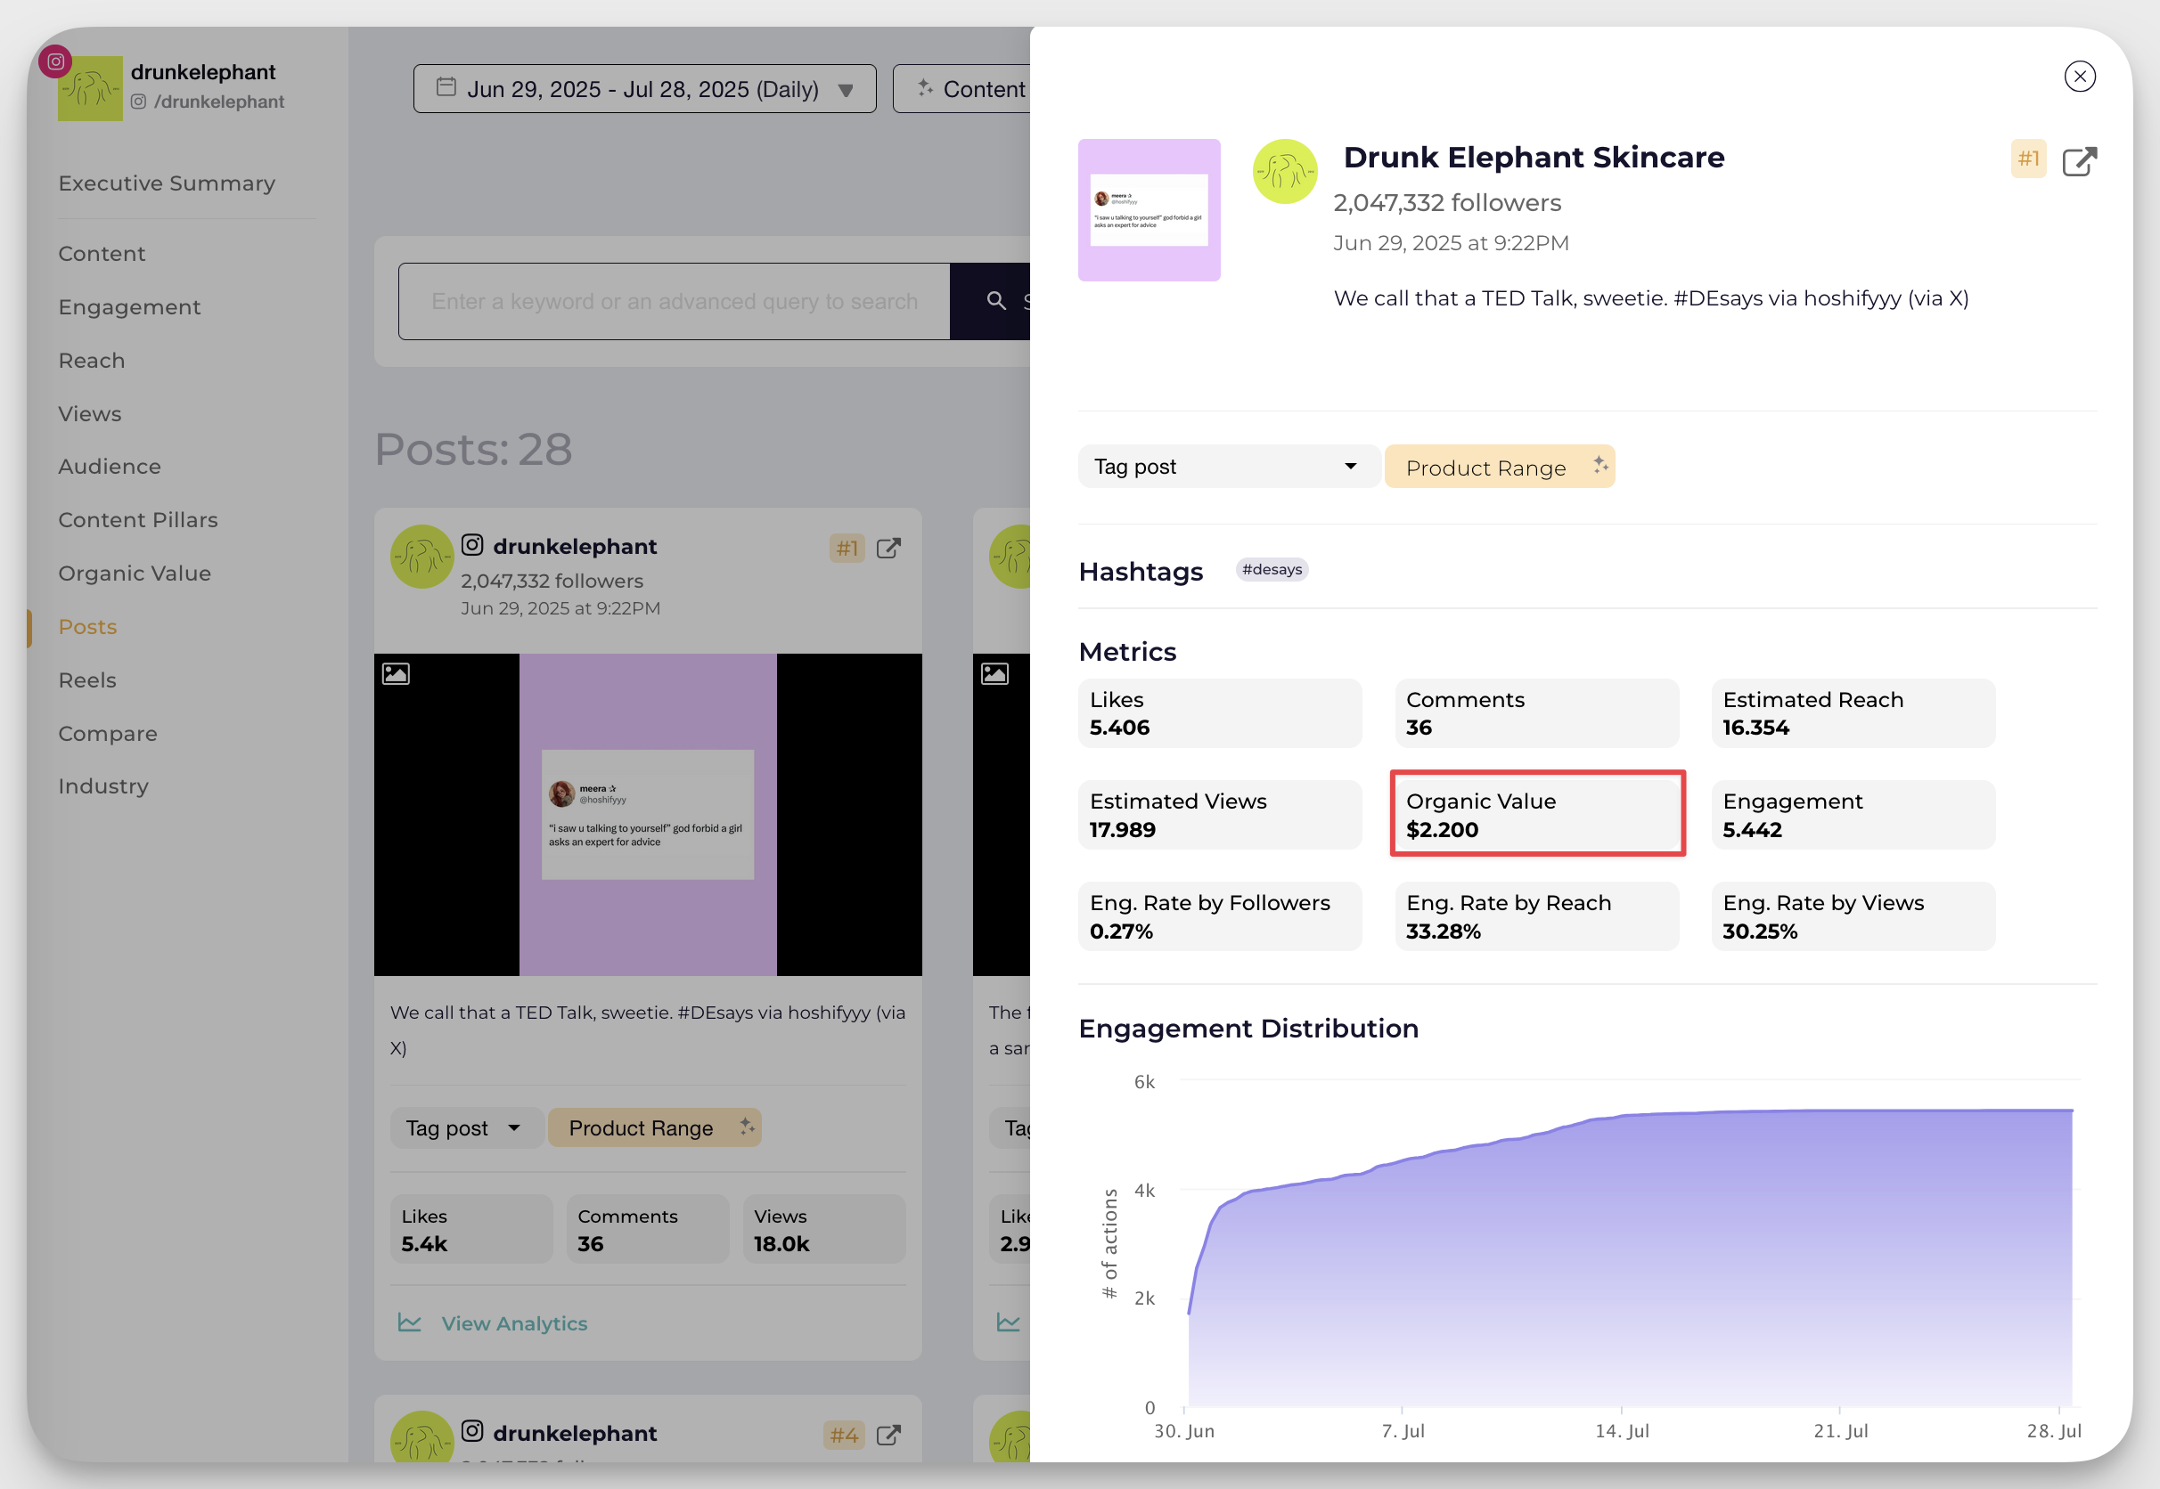Click the #desays hashtag chip
This screenshot has height=1489, width=2160.
pyautogui.click(x=1272, y=569)
